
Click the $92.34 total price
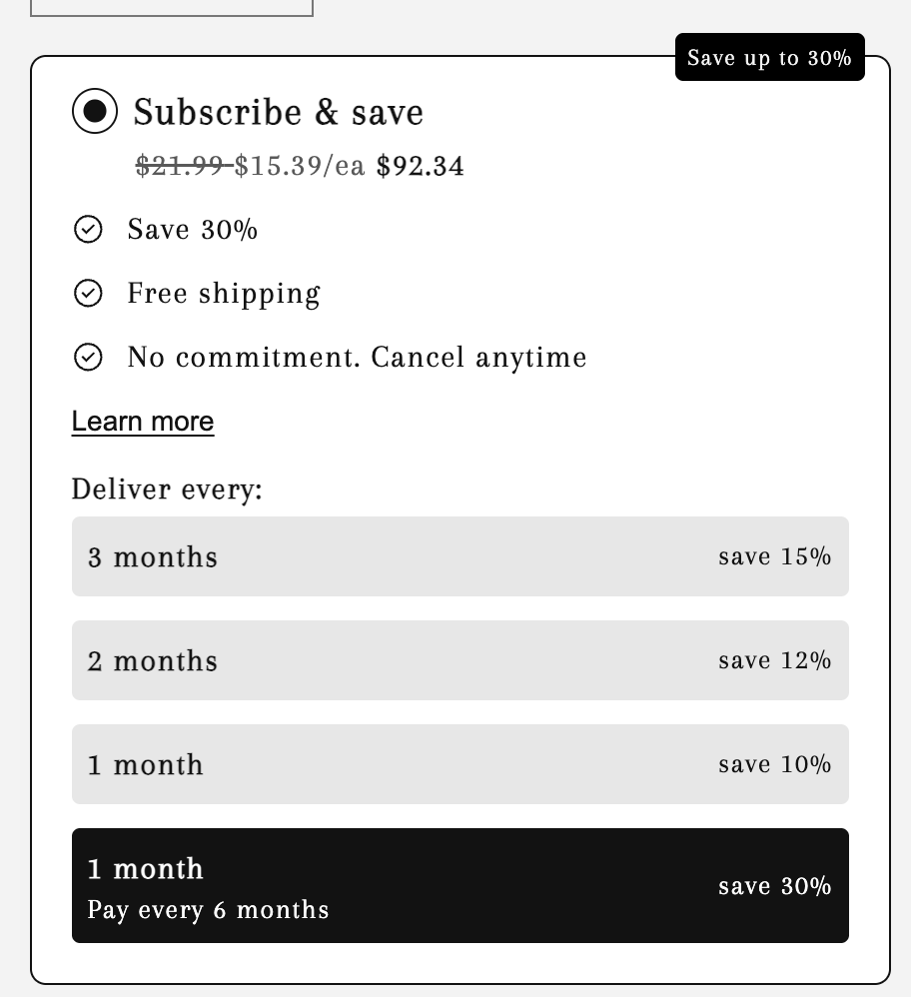(x=420, y=166)
